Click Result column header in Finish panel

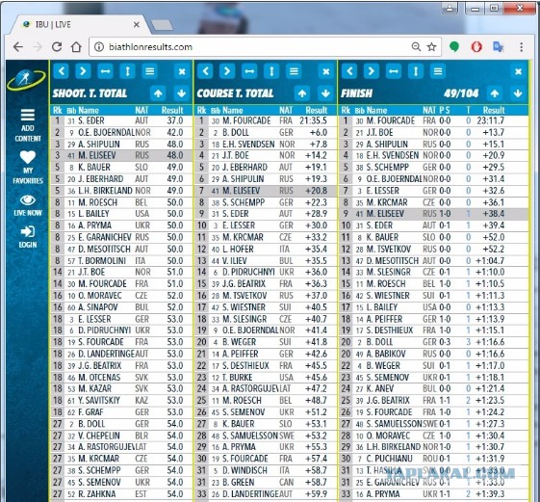click(494, 111)
